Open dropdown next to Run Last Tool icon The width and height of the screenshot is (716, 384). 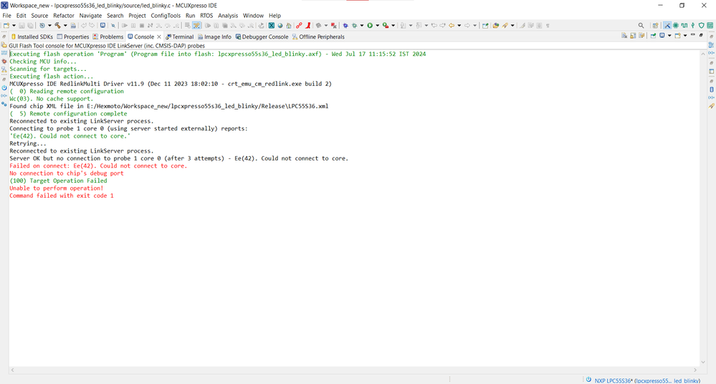393,26
